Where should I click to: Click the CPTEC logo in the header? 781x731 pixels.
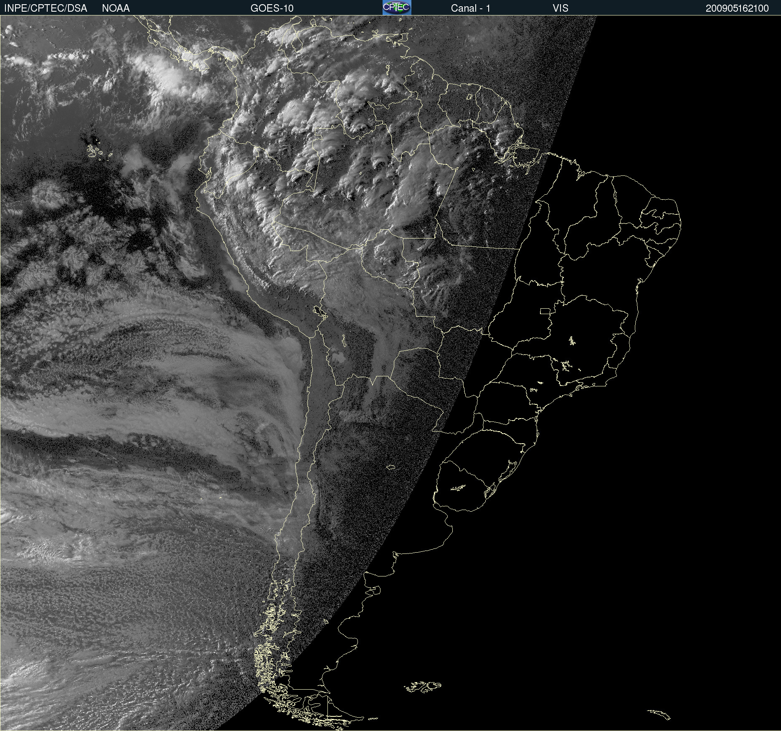pos(397,8)
